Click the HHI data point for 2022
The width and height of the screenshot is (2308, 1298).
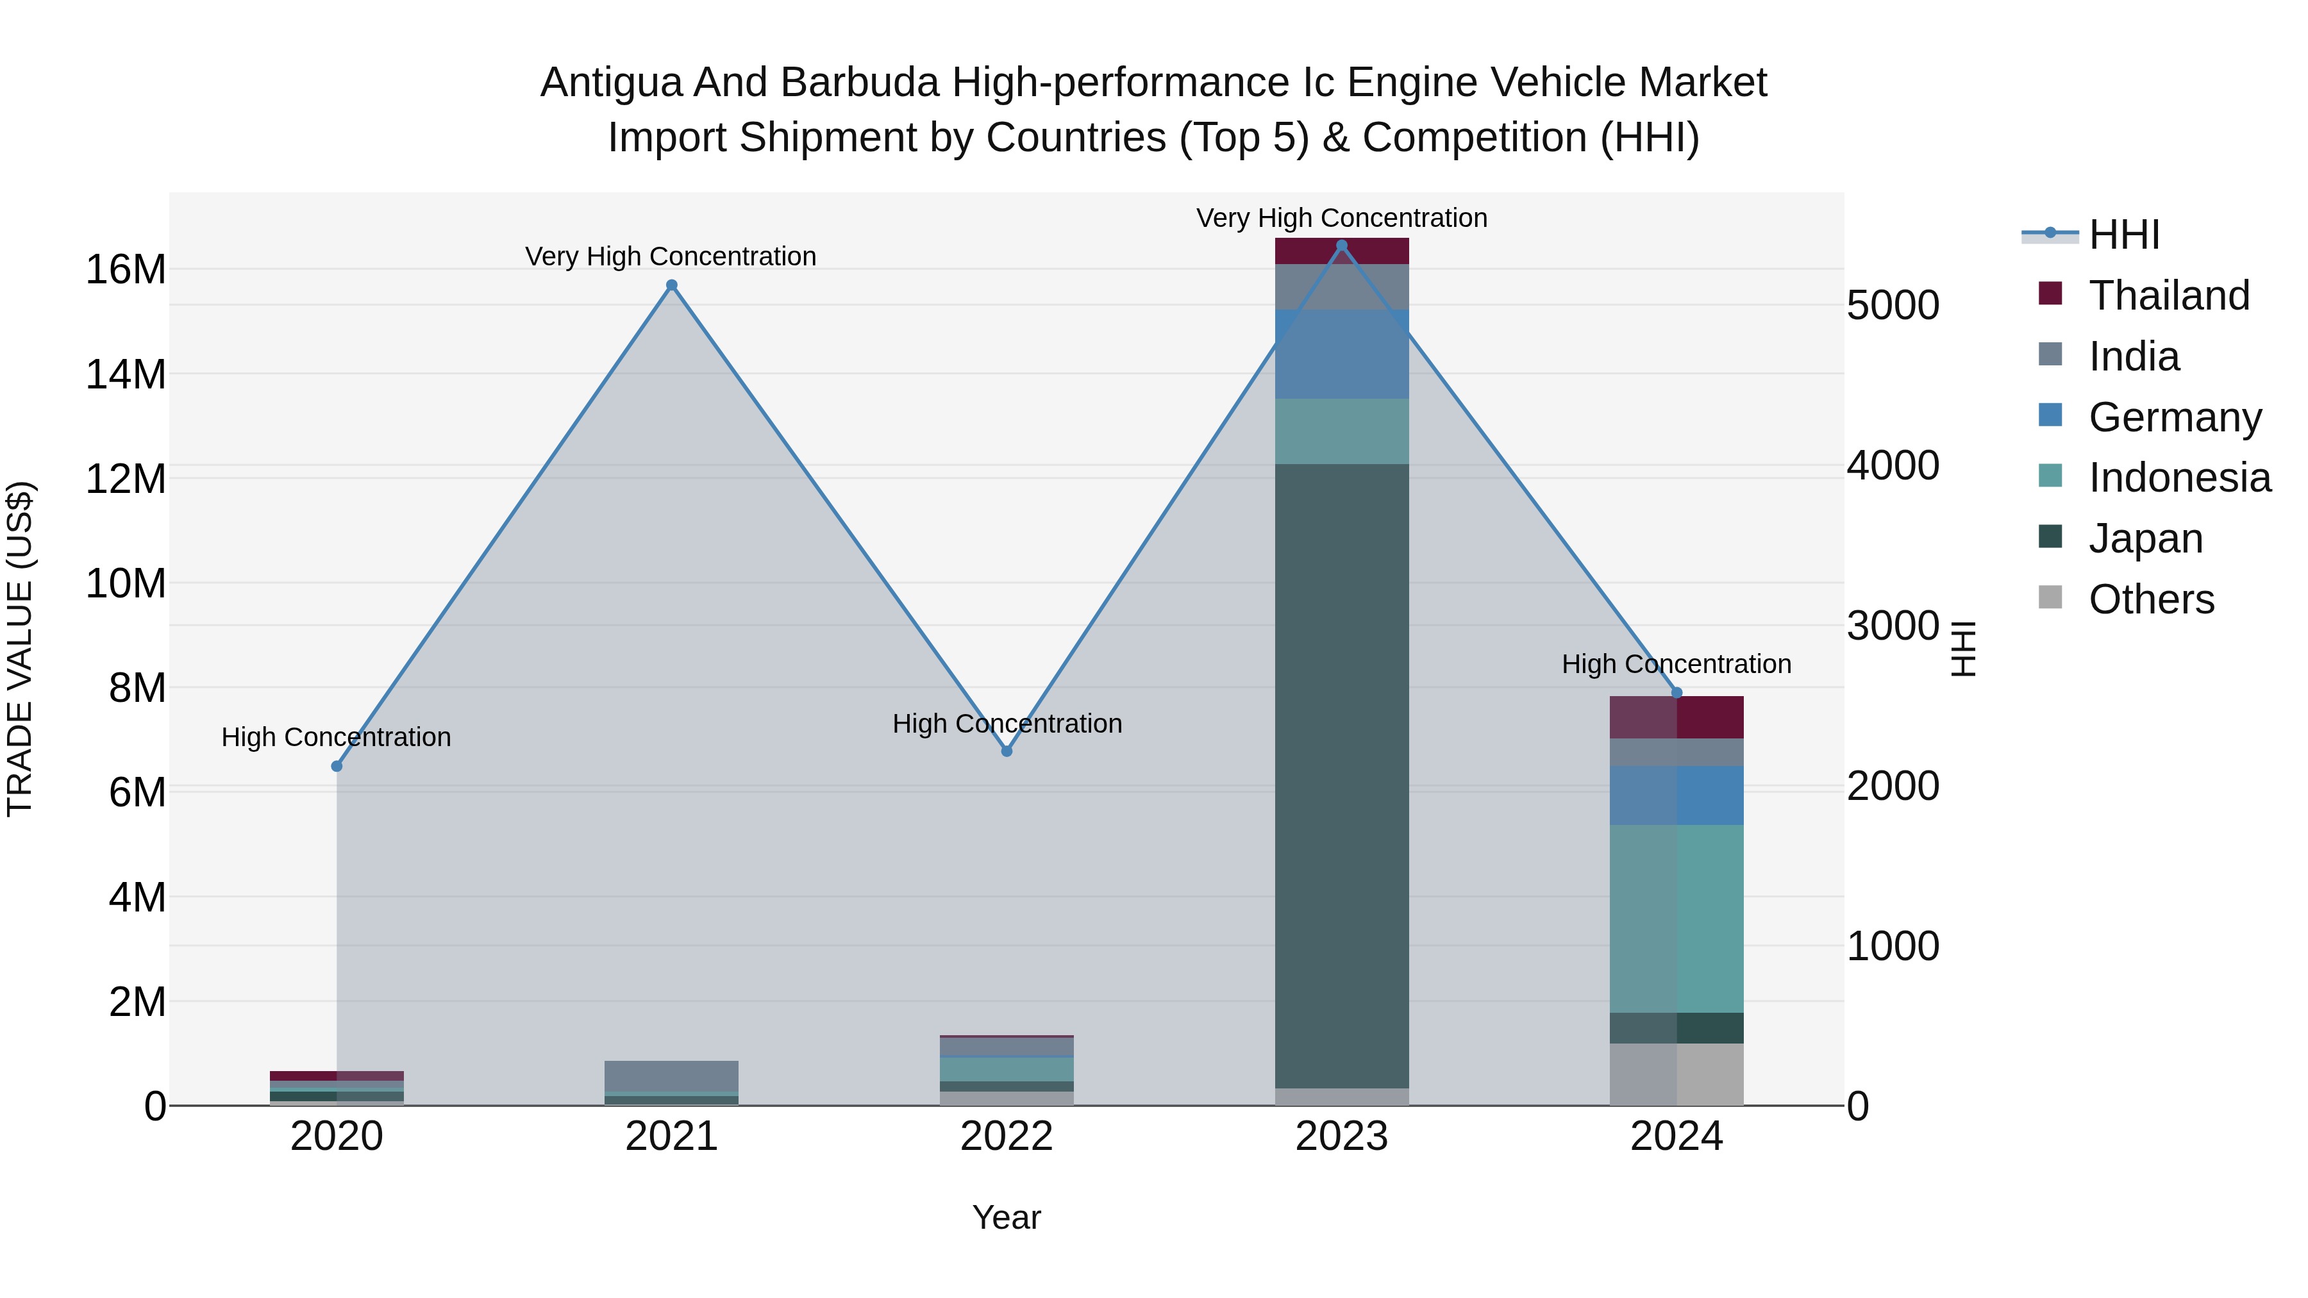1007,751
